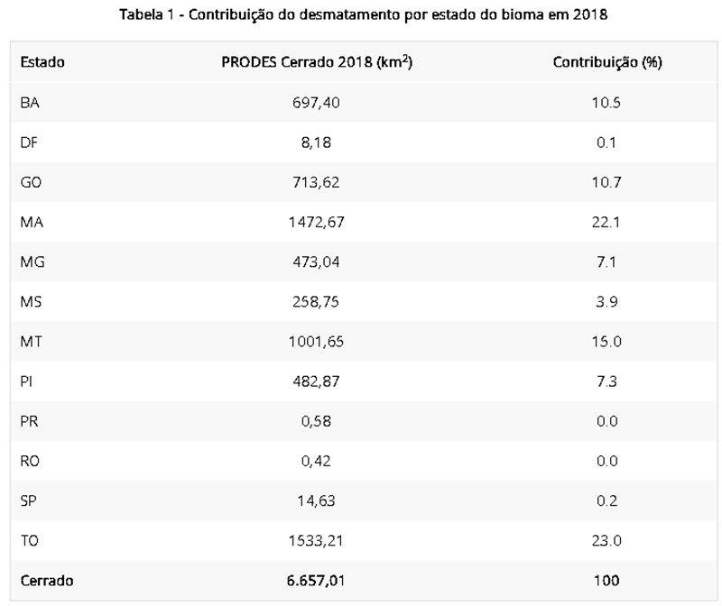722x606 pixels.
Task: Select the 'BA' state cell
Action: pos(29,103)
